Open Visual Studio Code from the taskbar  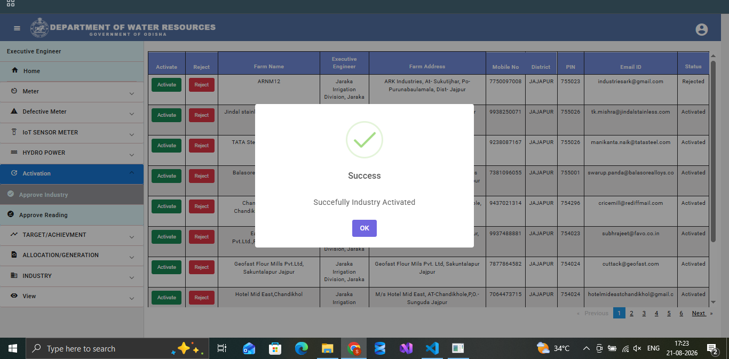(x=432, y=348)
